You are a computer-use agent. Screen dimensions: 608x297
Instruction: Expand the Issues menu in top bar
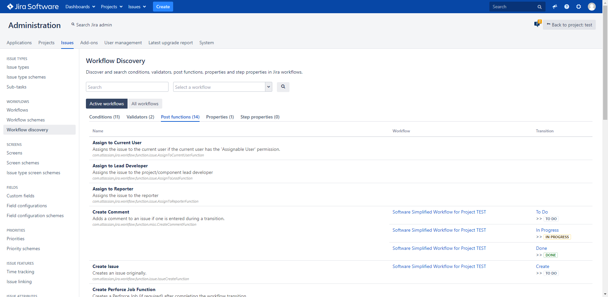pos(137,7)
